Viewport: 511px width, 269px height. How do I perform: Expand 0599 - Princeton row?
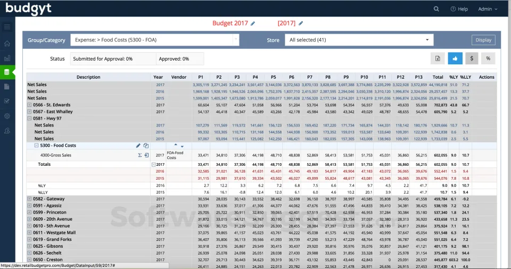coord(29,212)
